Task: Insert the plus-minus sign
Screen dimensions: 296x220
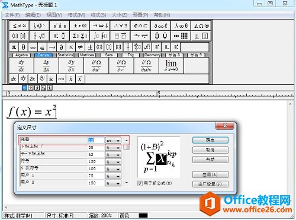Action: [90, 47]
